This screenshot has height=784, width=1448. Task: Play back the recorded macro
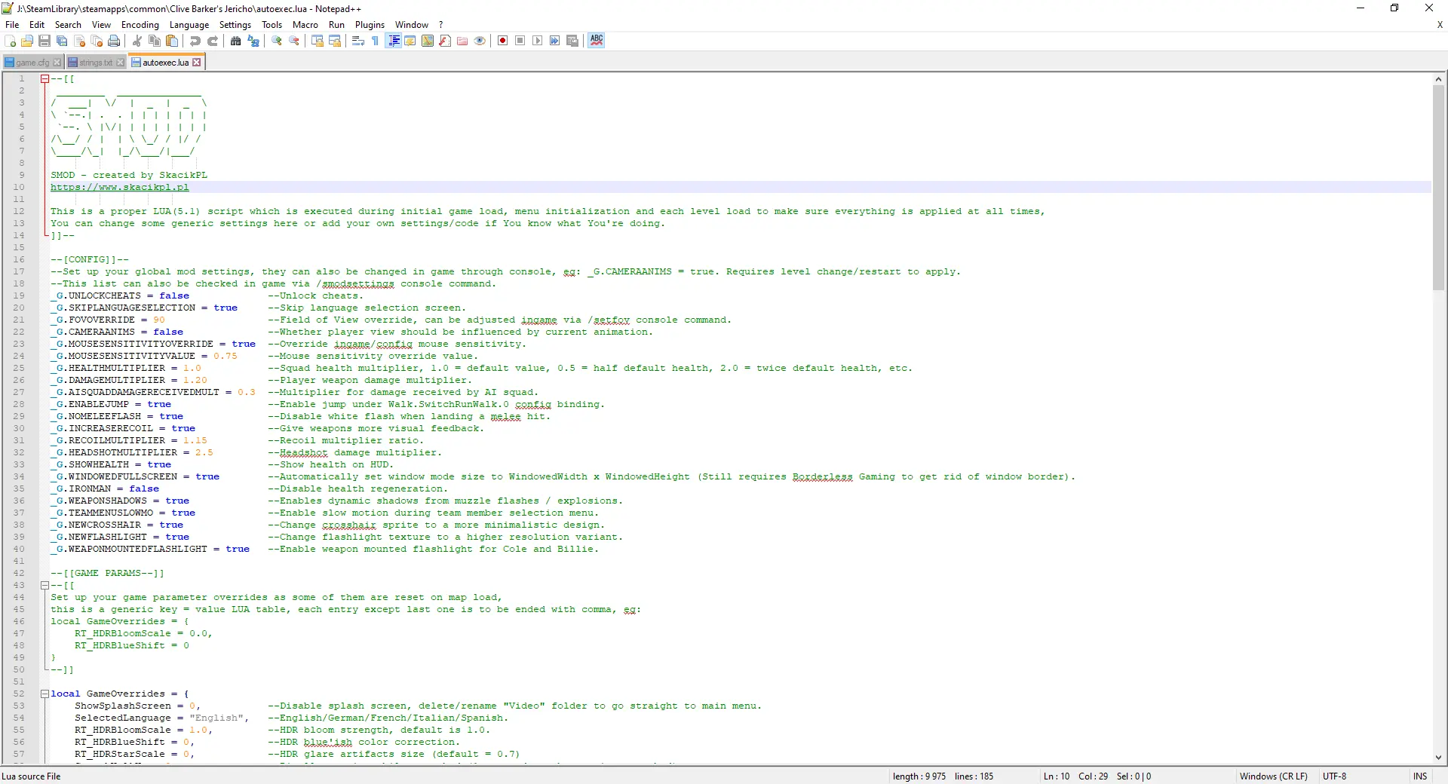538,41
